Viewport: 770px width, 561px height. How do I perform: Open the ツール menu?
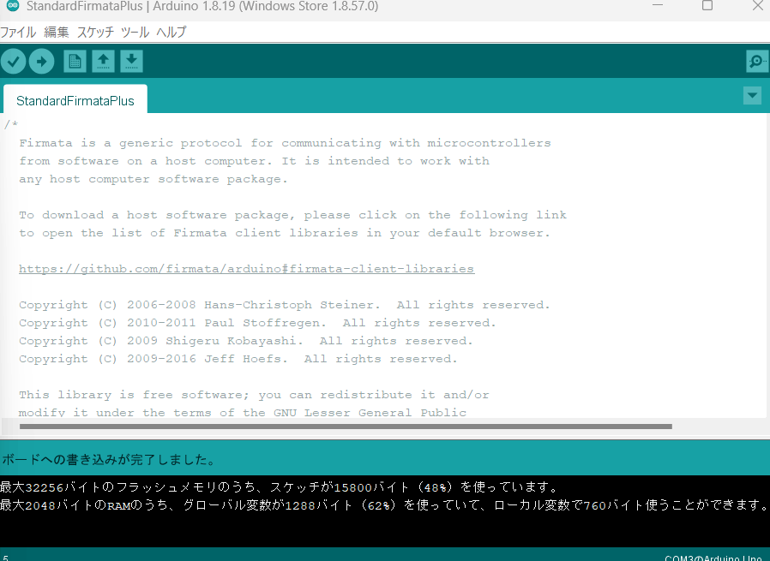pos(135,33)
